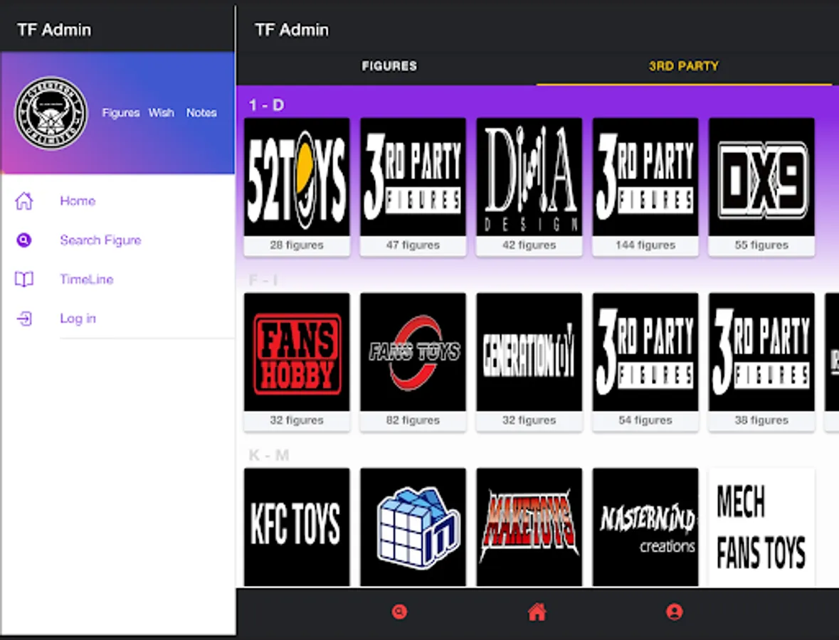Image resolution: width=839 pixels, height=640 pixels.
Task: Tap the profile icon in bottom bar
Action: coord(675,612)
